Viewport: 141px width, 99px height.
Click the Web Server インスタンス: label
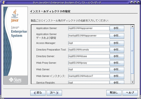[x=51, y=76]
